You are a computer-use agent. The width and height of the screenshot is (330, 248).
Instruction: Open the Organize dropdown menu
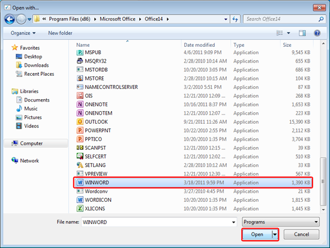[x=23, y=33]
